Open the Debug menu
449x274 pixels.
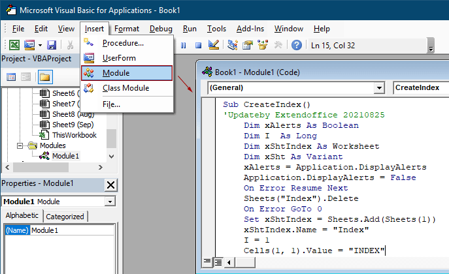(x=161, y=29)
